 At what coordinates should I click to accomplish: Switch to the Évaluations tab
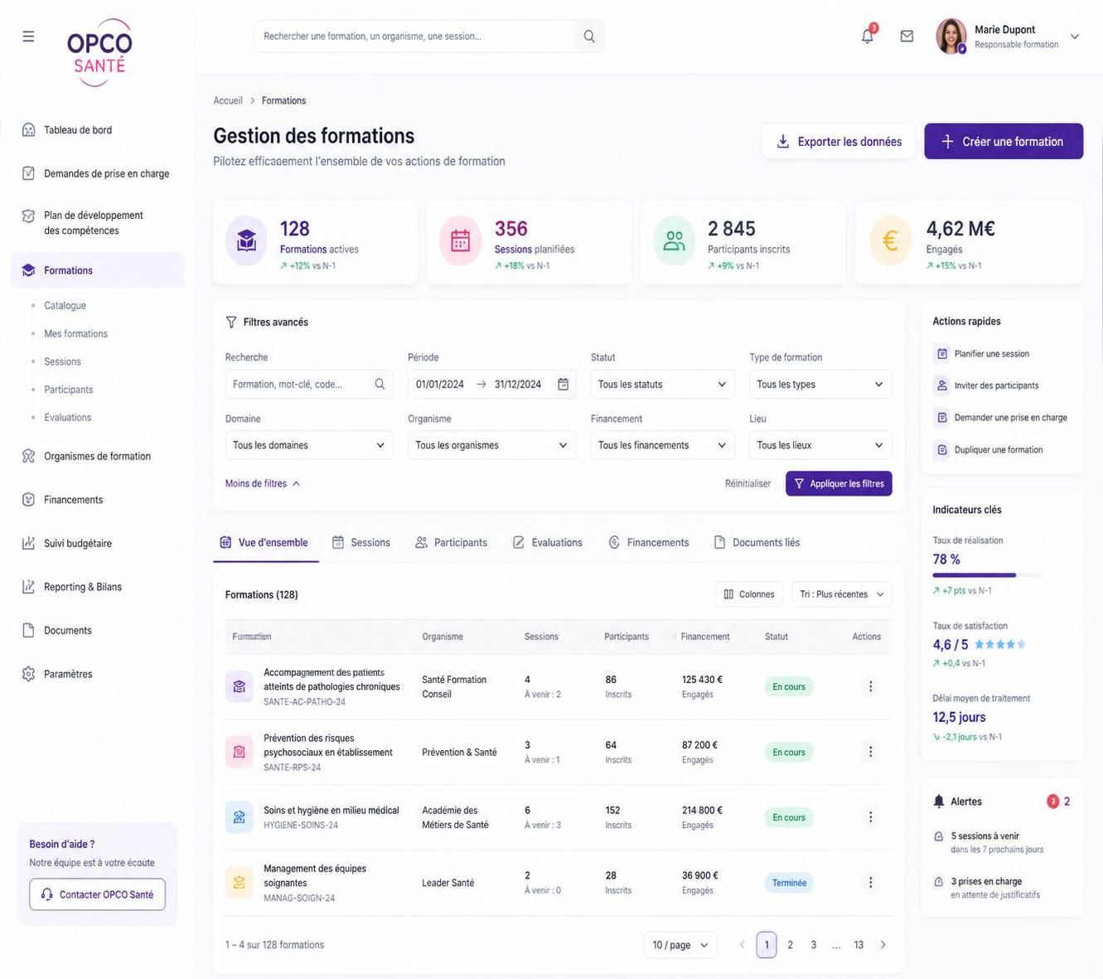point(548,543)
